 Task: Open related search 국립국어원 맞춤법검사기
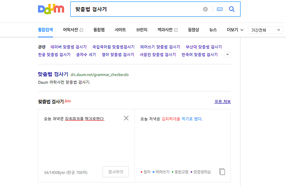tap(113, 47)
